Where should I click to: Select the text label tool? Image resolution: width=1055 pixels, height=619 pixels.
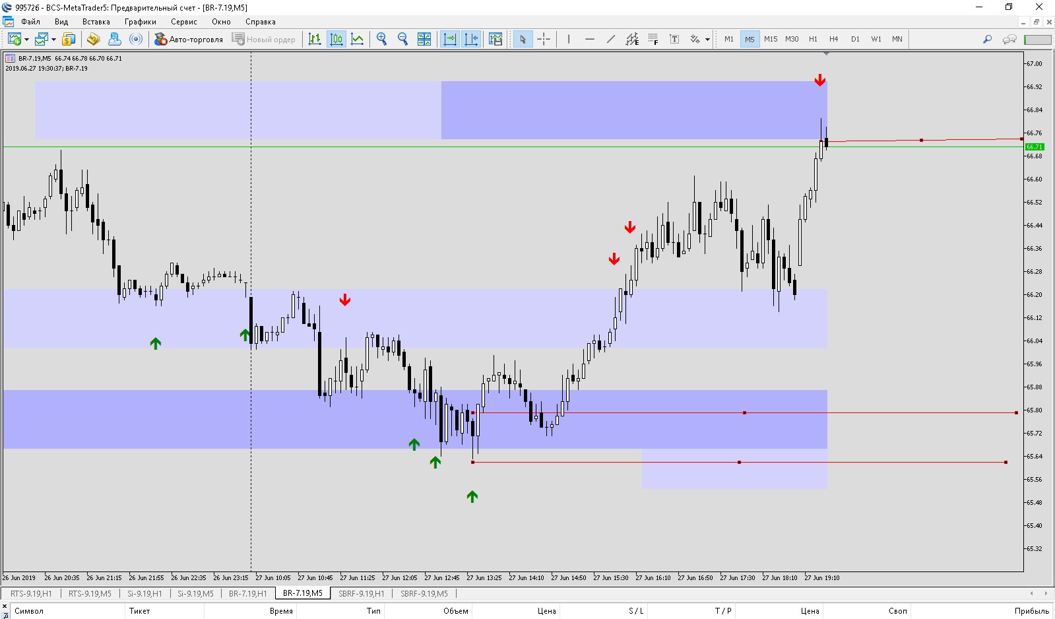click(674, 39)
